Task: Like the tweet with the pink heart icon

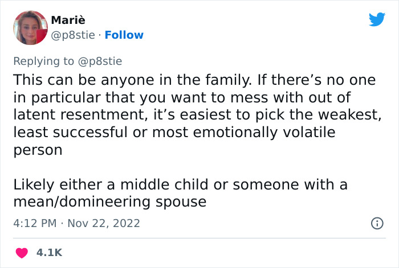Action: [22, 253]
